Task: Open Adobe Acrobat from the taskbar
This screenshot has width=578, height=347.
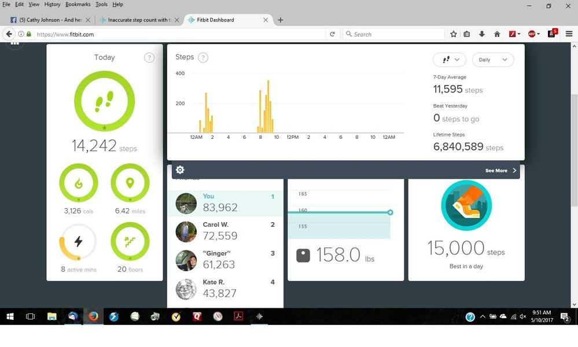Action: tap(238, 316)
